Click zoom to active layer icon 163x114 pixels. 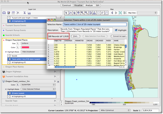120,13
